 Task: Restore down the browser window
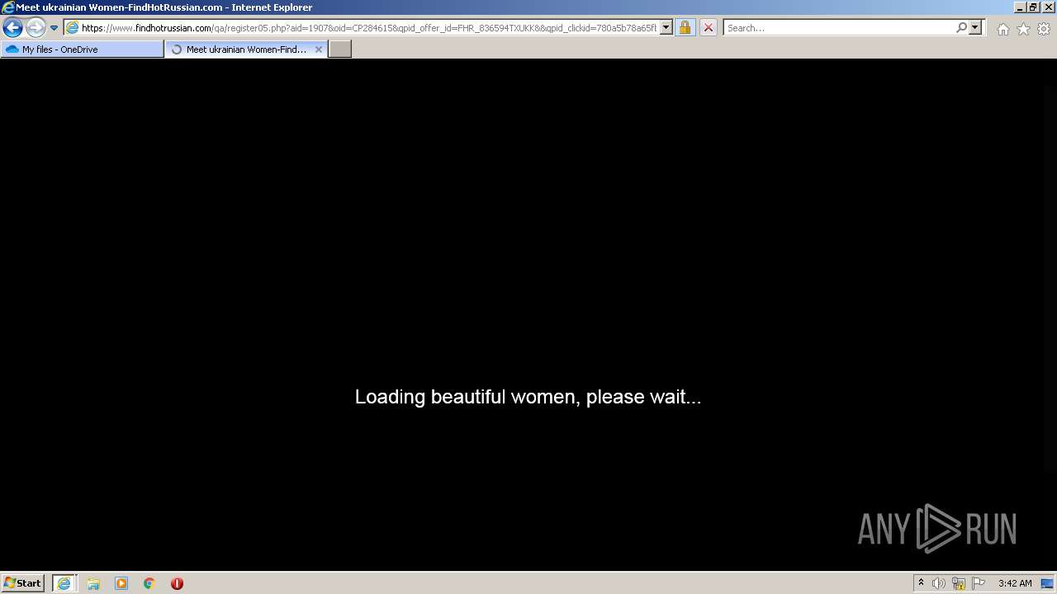point(1034,7)
